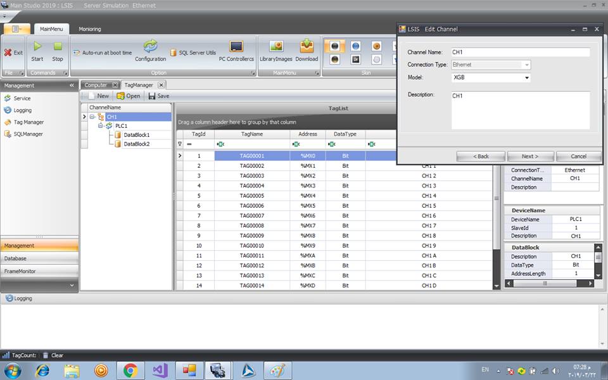Close the TagManager tab

[x=161, y=85]
